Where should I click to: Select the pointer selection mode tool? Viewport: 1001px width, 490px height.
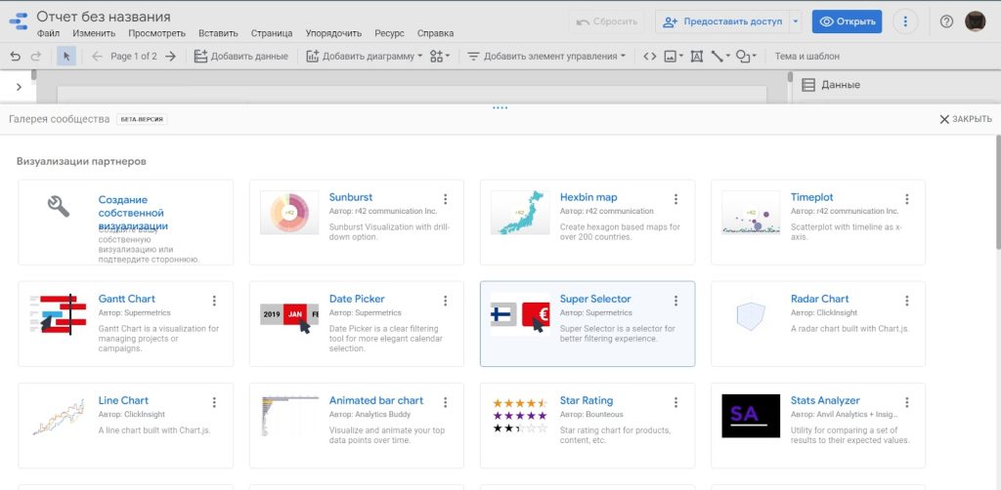66,57
